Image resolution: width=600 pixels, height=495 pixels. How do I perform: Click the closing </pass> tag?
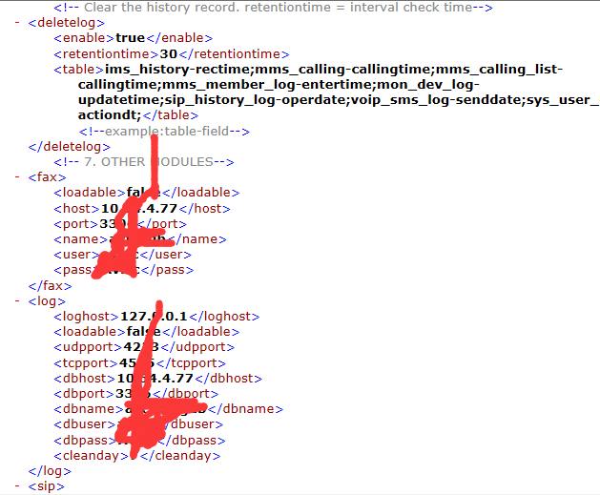click(168, 270)
